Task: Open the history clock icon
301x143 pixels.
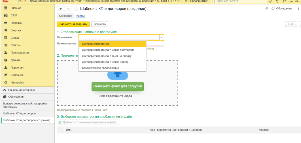Action: point(277,1)
